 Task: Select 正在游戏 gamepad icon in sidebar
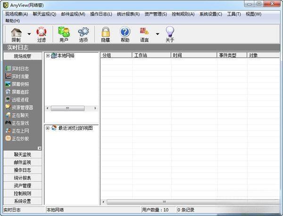[x=8, y=123]
